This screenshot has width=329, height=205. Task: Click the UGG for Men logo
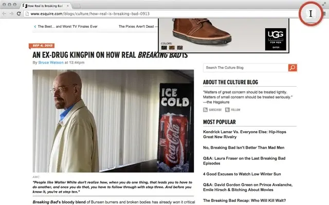coord(276,39)
